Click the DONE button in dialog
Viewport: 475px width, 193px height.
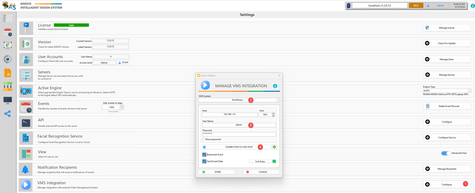(x=218, y=172)
